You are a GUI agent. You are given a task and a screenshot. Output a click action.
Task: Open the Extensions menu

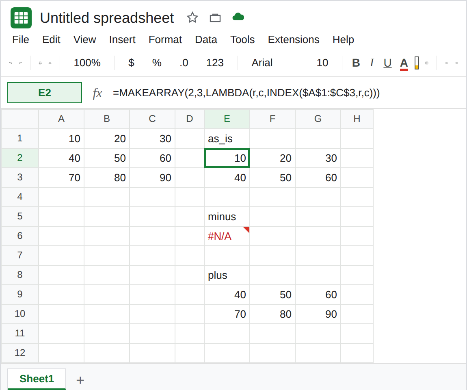(293, 39)
